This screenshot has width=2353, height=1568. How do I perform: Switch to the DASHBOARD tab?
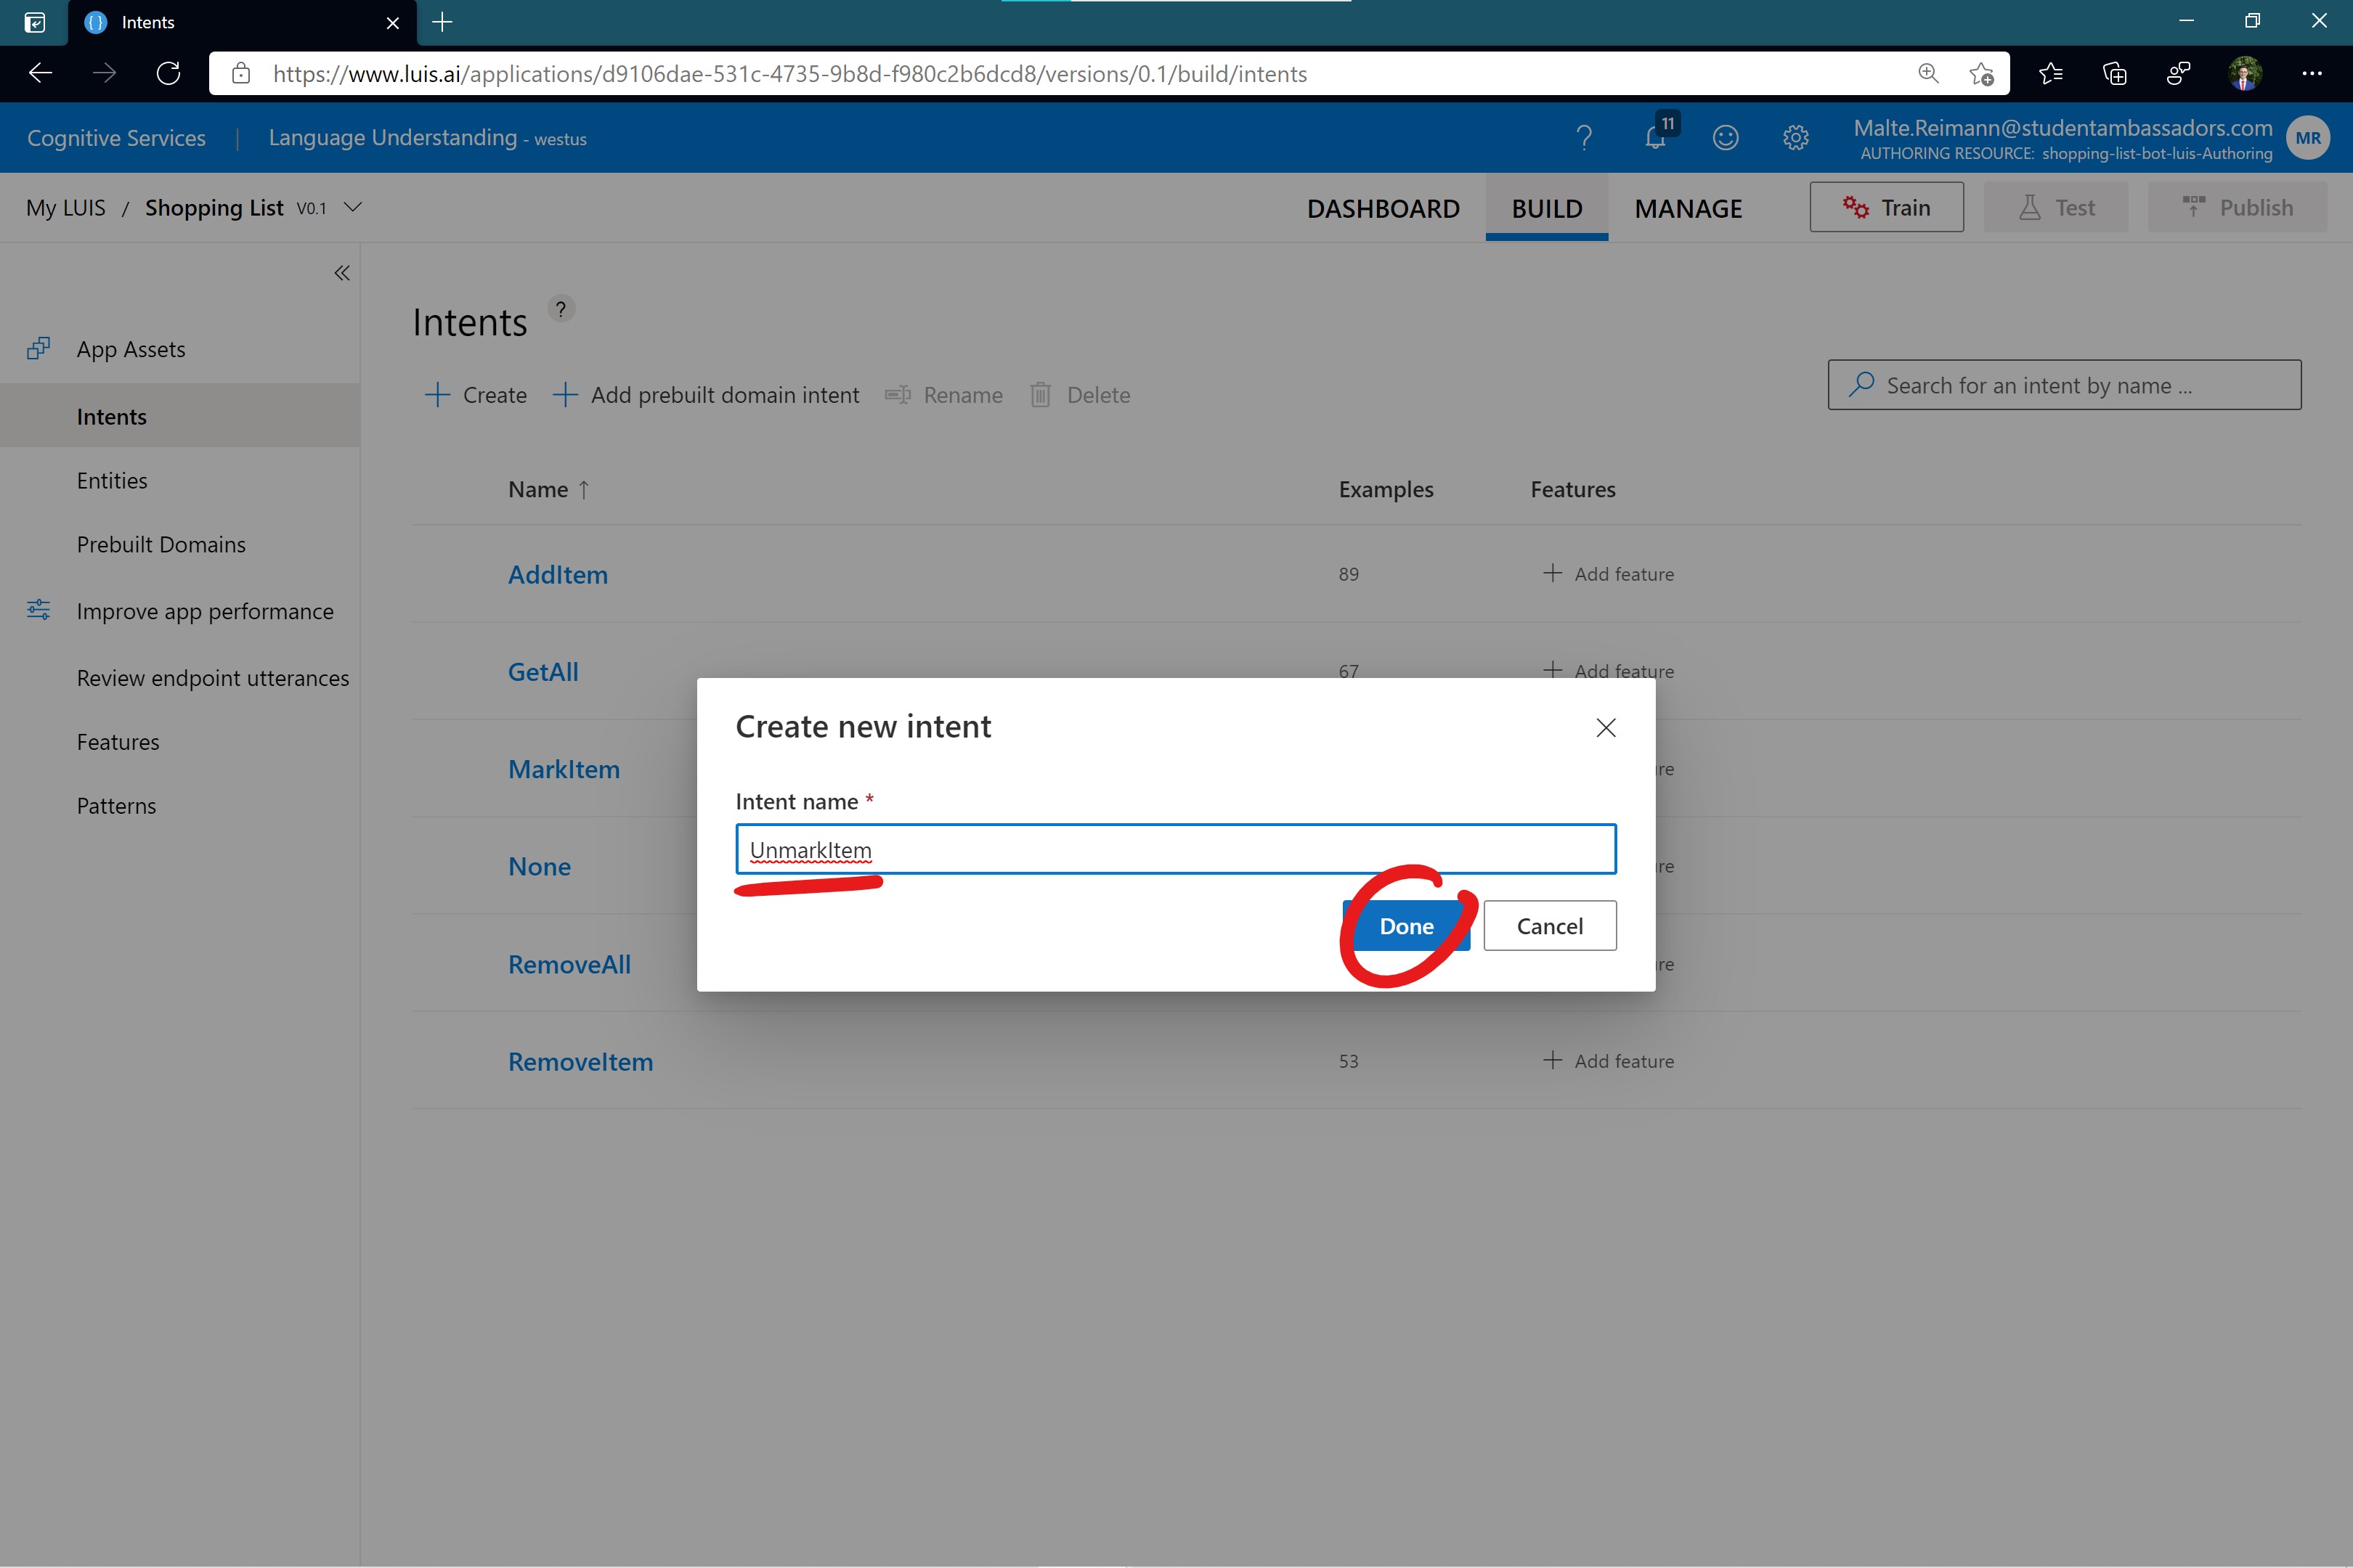[1383, 208]
